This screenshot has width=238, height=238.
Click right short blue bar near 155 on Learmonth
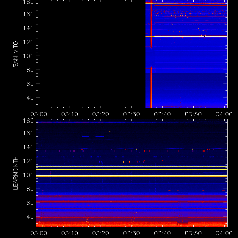coord(100,136)
